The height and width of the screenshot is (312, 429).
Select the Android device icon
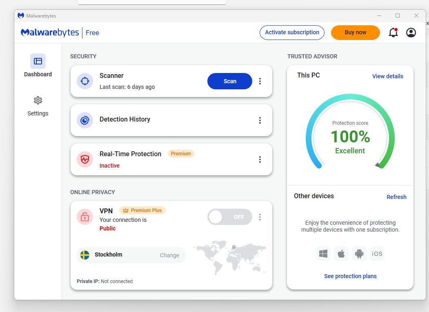pos(359,254)
